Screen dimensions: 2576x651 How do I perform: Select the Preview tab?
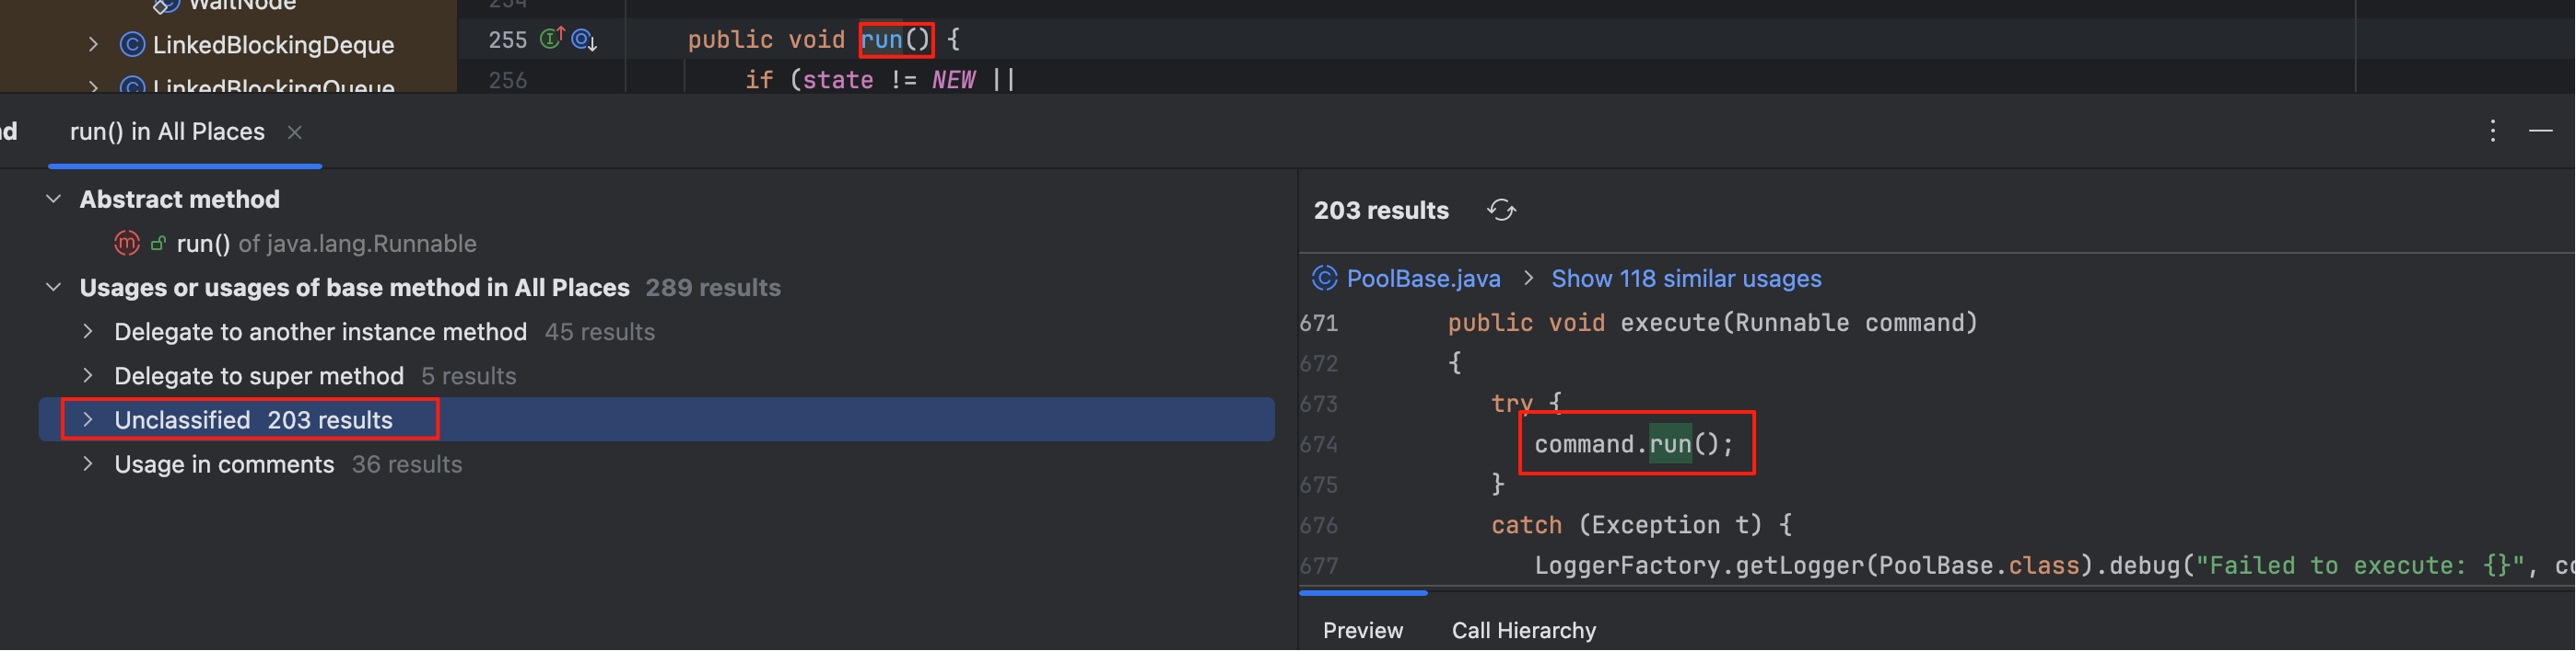1362,631
